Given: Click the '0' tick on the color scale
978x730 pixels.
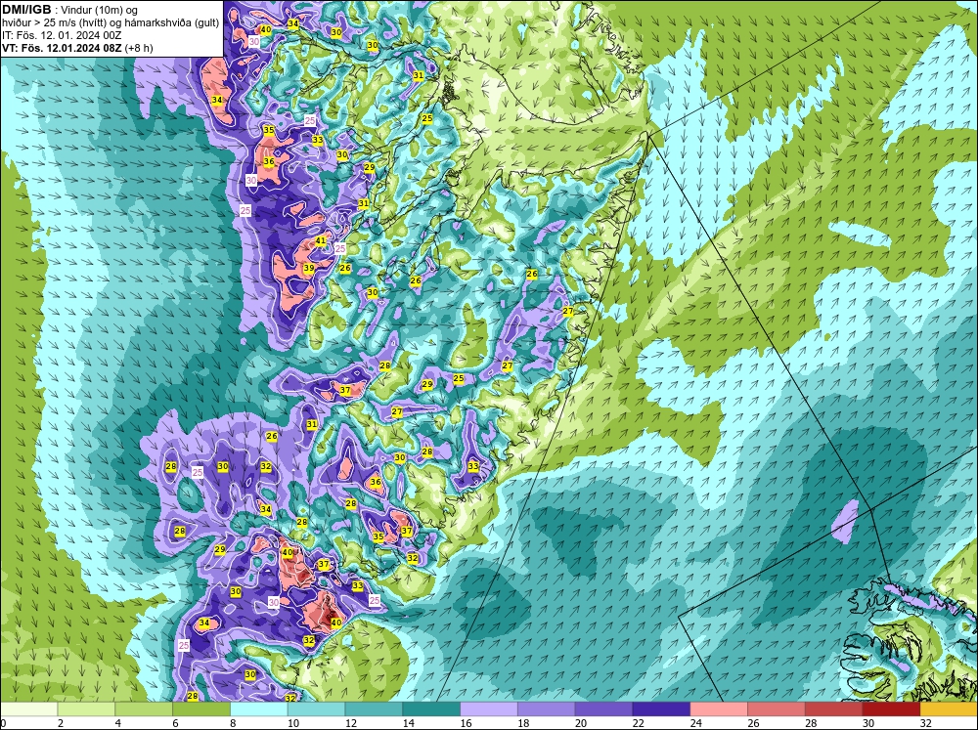Looking at the screenshot, I should (3, 723).
